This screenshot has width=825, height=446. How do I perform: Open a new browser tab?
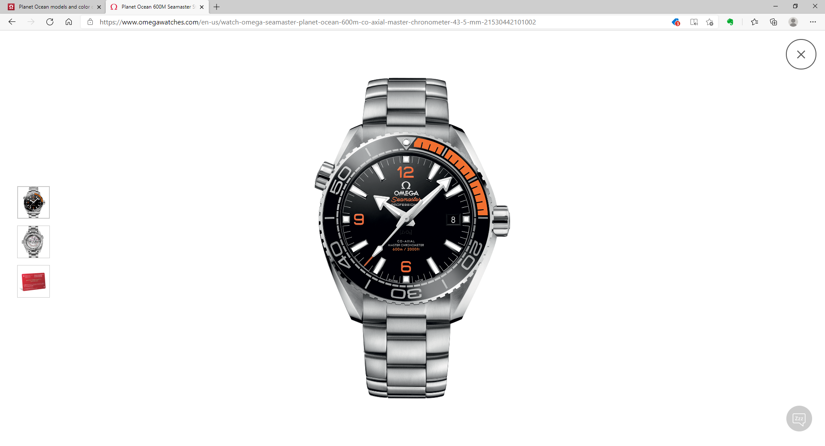click(x=217, y=7)
